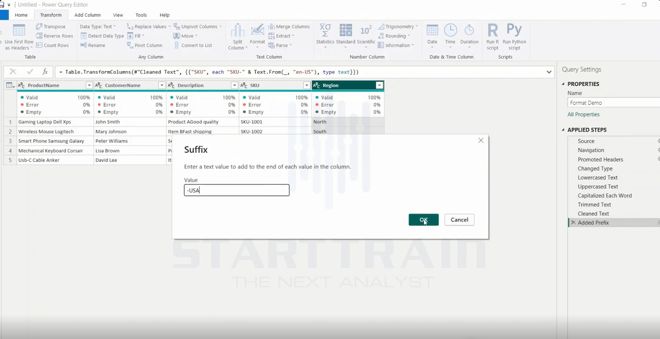This screenshot has width=660, height=339.
Task: Open the Standard number operations tool
Action: click(345, 35)
